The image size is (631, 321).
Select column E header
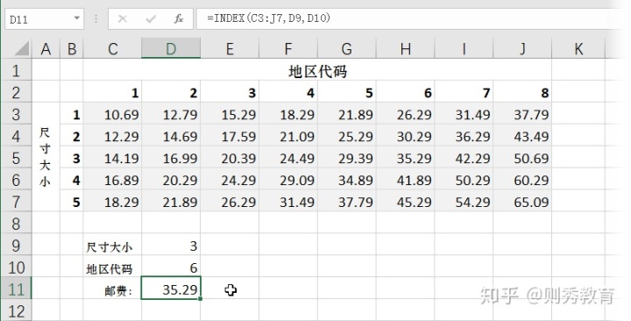(x=230, y=49)
